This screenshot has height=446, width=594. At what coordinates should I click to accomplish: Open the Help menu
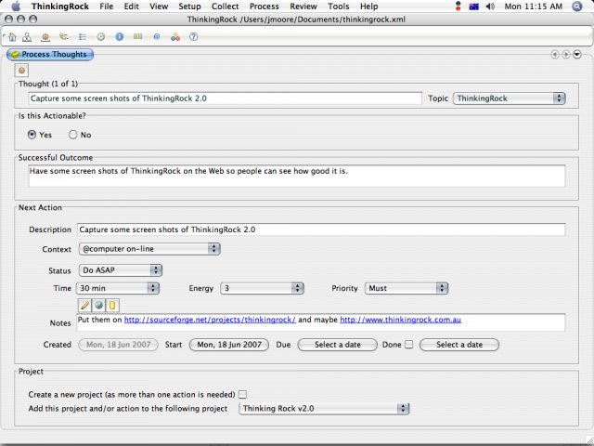pos(368,7)
